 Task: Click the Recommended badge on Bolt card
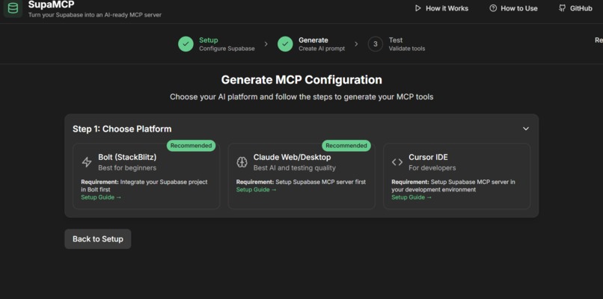click(191, 146)
